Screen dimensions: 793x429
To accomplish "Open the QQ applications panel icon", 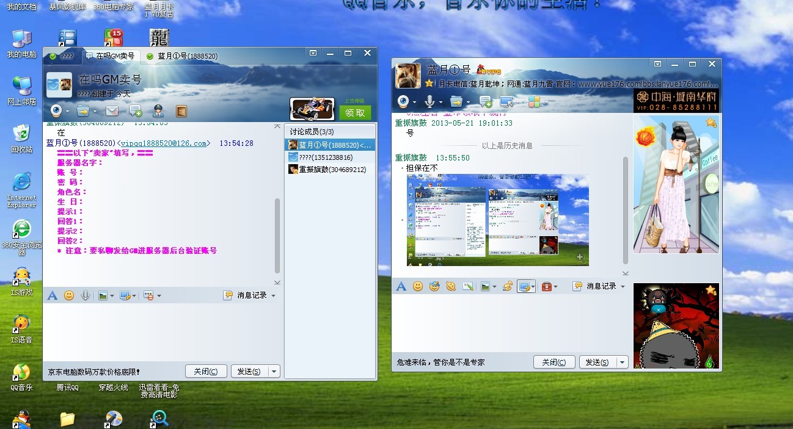I will [536, 103].
